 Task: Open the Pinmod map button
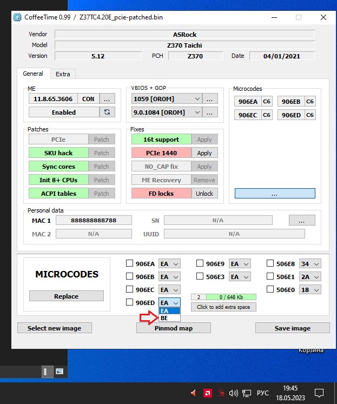click(x=174, y=328)
